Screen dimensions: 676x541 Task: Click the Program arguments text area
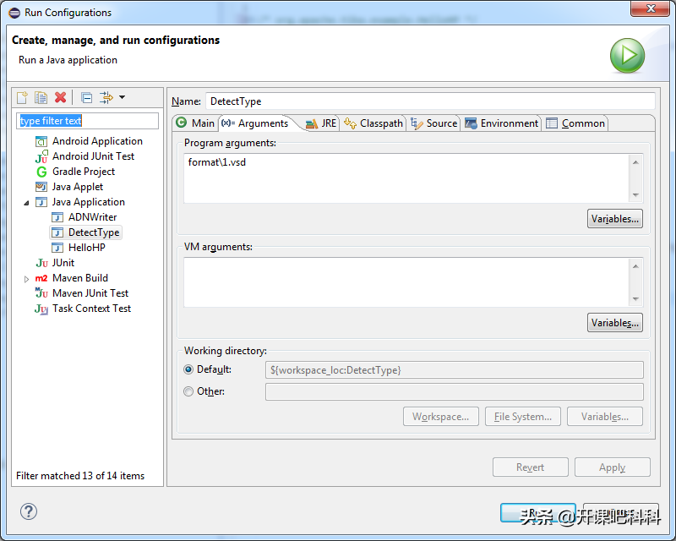point(408,178)
